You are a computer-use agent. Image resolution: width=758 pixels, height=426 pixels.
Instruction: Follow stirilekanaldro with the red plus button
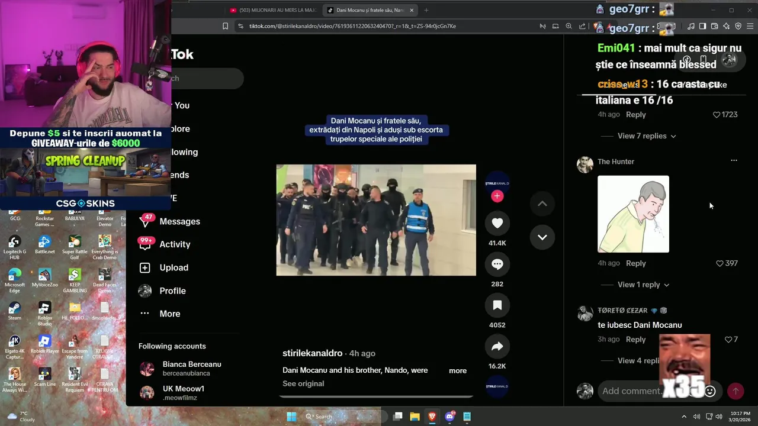497,196
